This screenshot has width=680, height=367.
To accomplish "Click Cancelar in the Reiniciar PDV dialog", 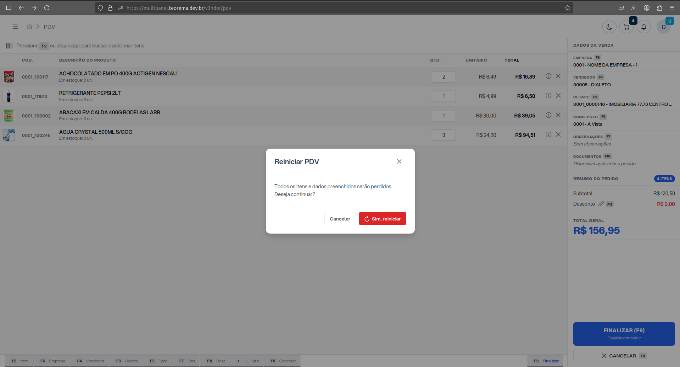I will point(340,219).
